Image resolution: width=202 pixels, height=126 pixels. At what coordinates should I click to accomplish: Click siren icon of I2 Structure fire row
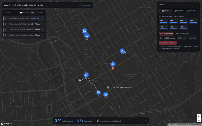pyautogui.click(x=6, y=29)
